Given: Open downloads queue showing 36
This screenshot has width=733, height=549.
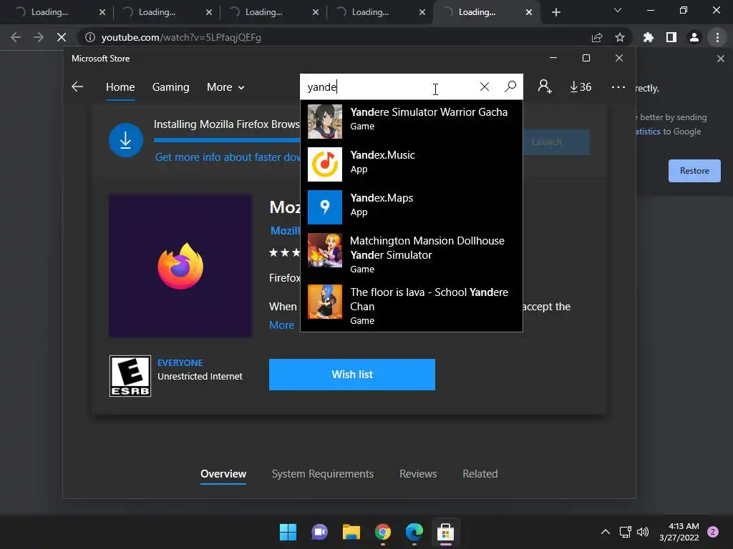Looking at the screenshot, I should pos(581,86).
